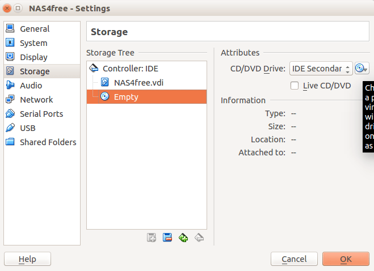Screen dimensions: 374x271
Task: Open the Network settings category
Action: (42, 100)
